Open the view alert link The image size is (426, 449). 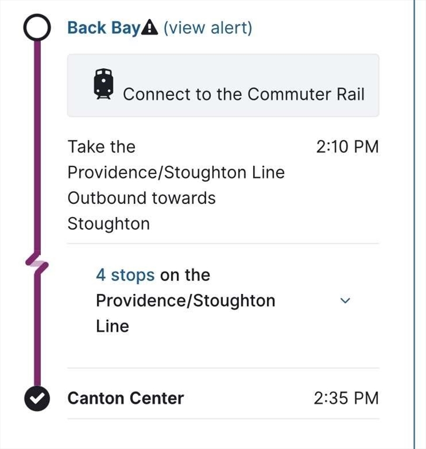pyautogui.click(x=207, y=28)
